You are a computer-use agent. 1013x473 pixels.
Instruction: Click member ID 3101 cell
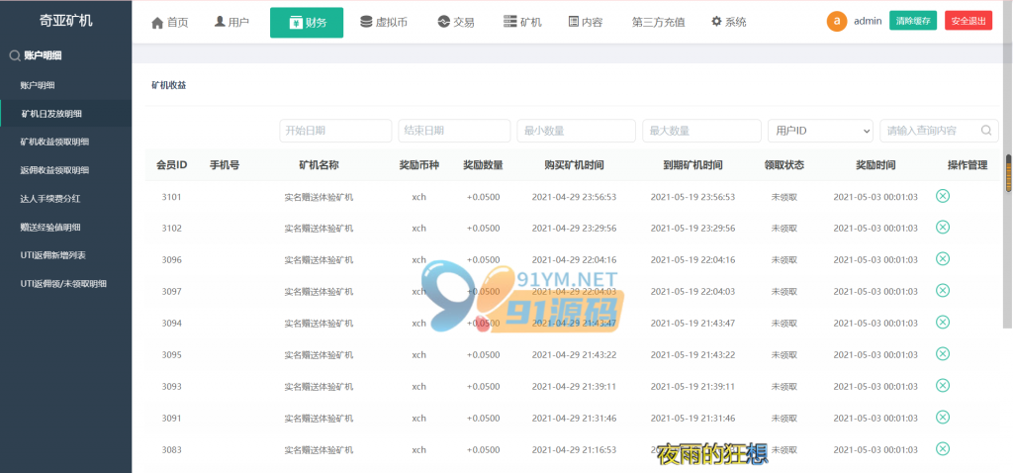click(172, 197)
